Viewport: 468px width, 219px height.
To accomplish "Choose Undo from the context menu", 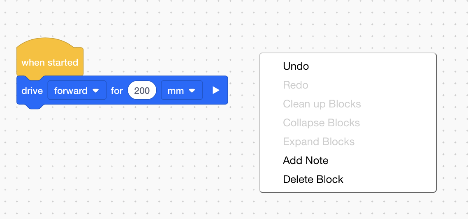I will (296, 66).
